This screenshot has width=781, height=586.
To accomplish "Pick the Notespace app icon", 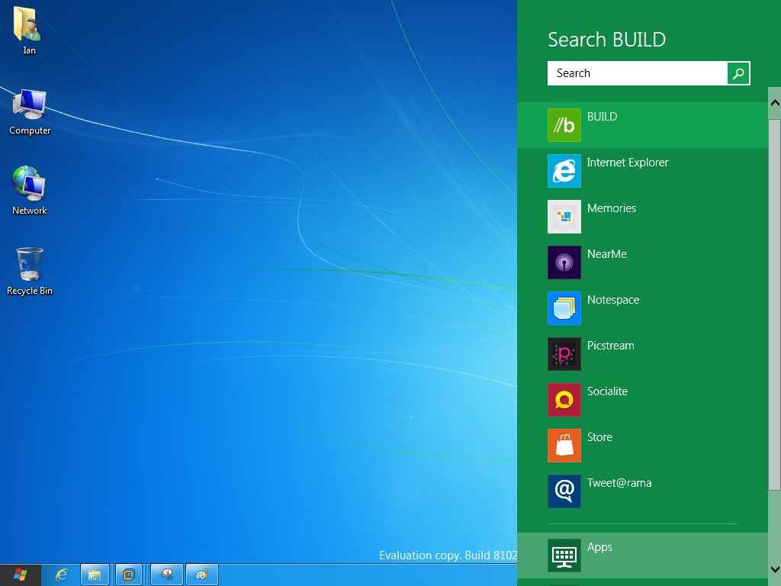I will point(564,308).
